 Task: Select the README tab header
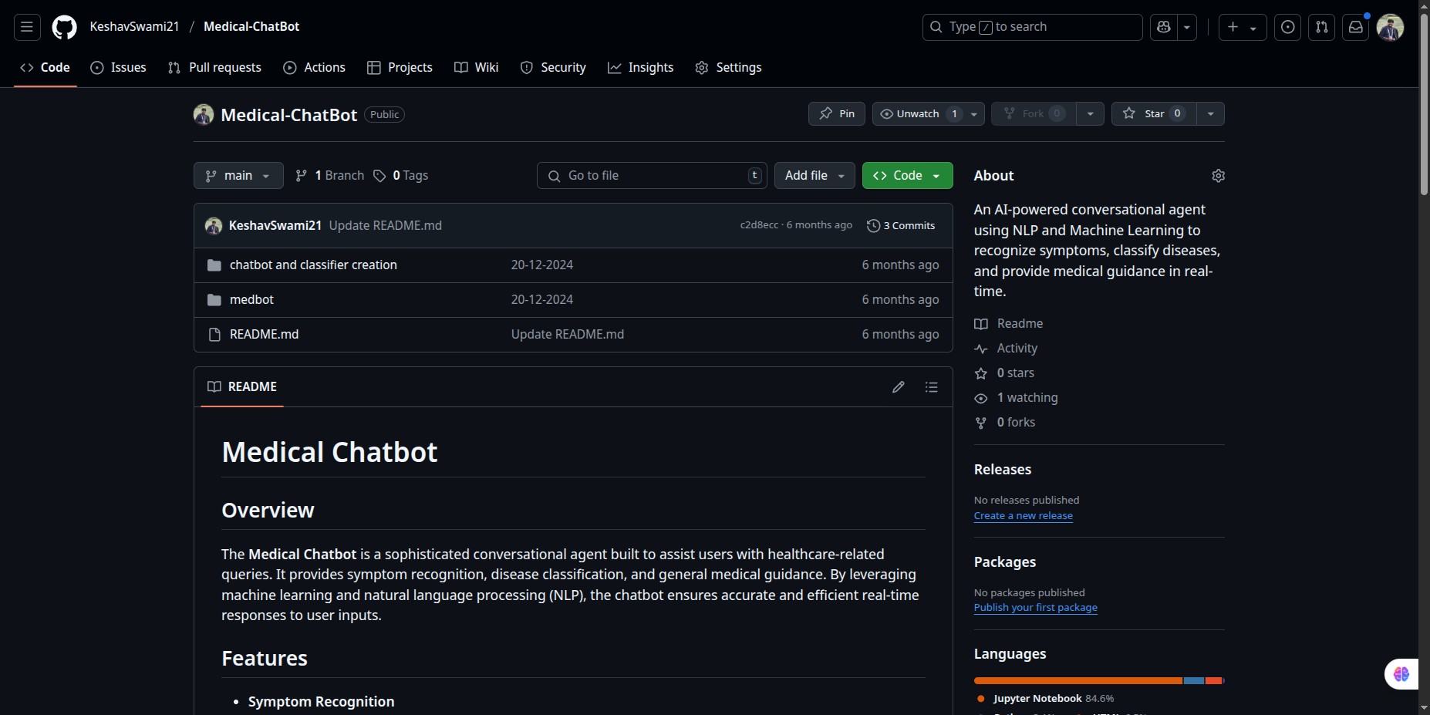coord(242,387)
